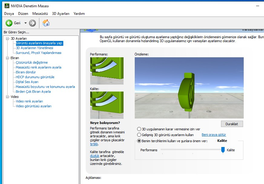The height and width of the screenshot is (184, 264).
Task: Open the 3D Ayarları menu
Action: coord(61,14)
